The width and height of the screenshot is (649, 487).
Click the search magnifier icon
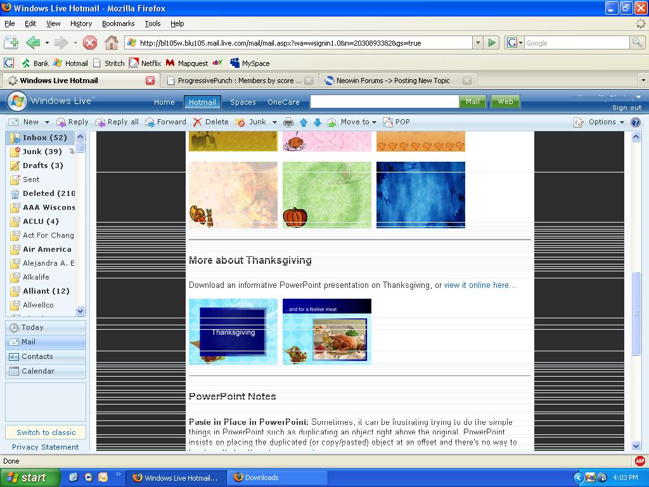click(x=636, y=42)
